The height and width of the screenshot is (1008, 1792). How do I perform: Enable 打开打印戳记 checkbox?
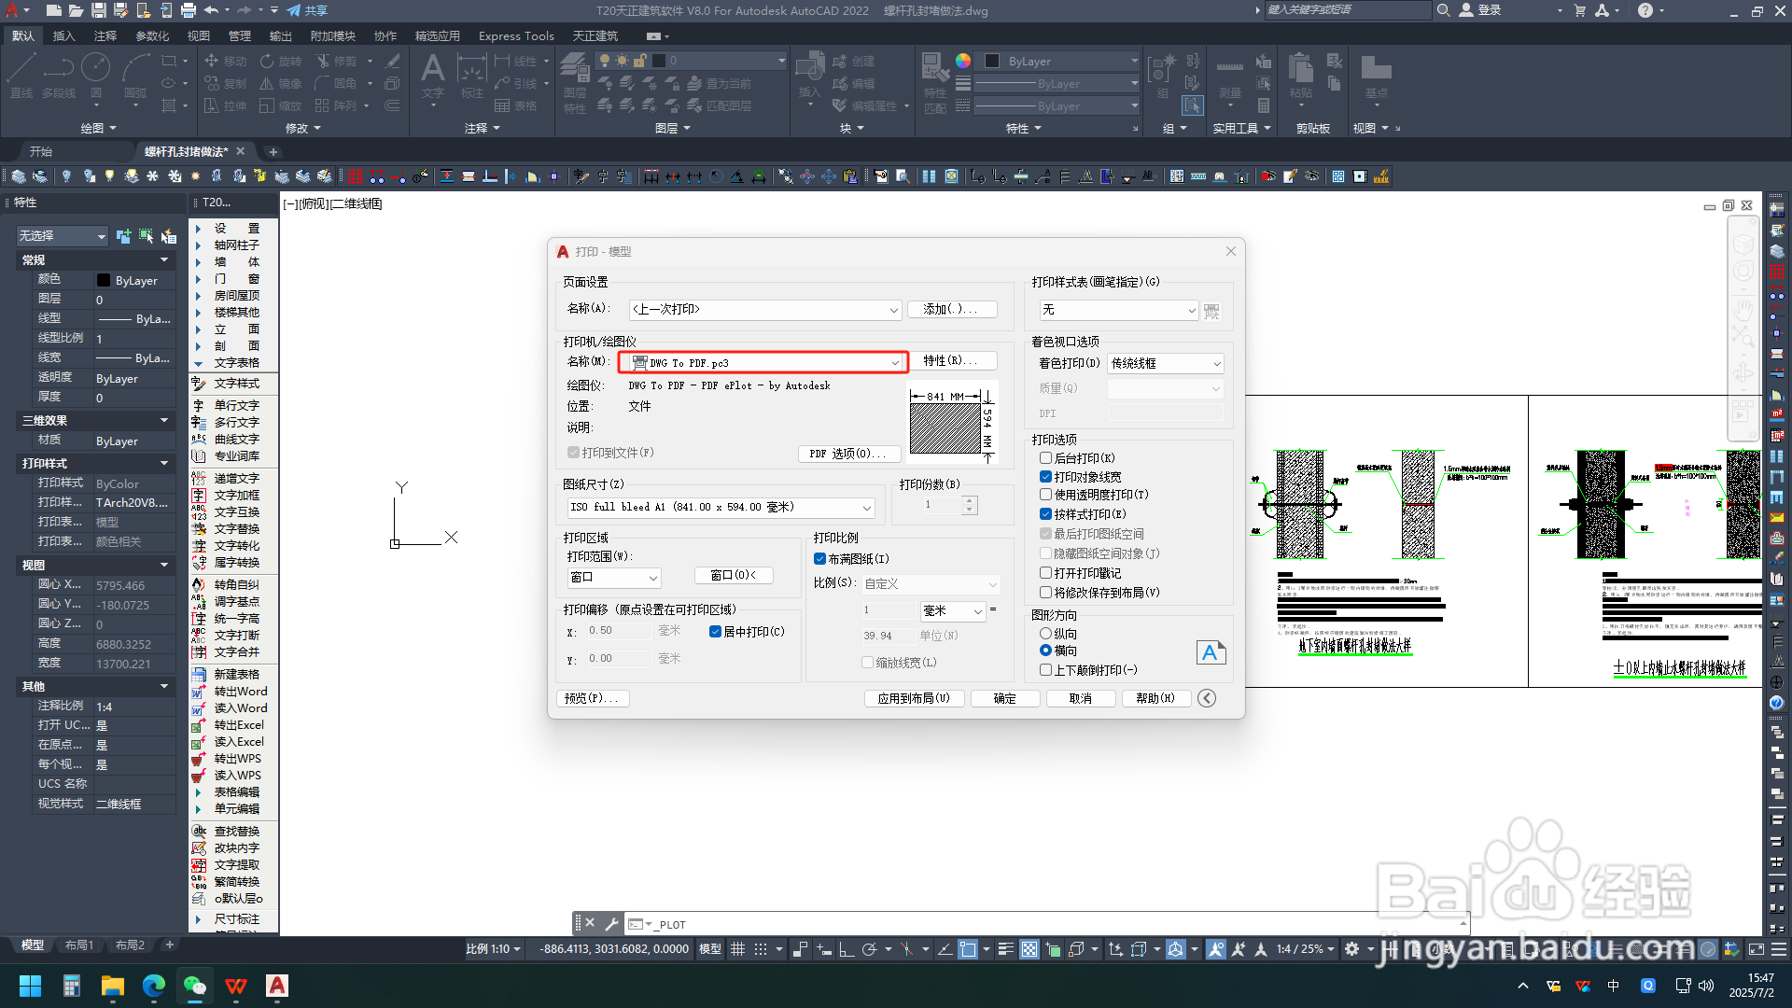(1045, 573)
